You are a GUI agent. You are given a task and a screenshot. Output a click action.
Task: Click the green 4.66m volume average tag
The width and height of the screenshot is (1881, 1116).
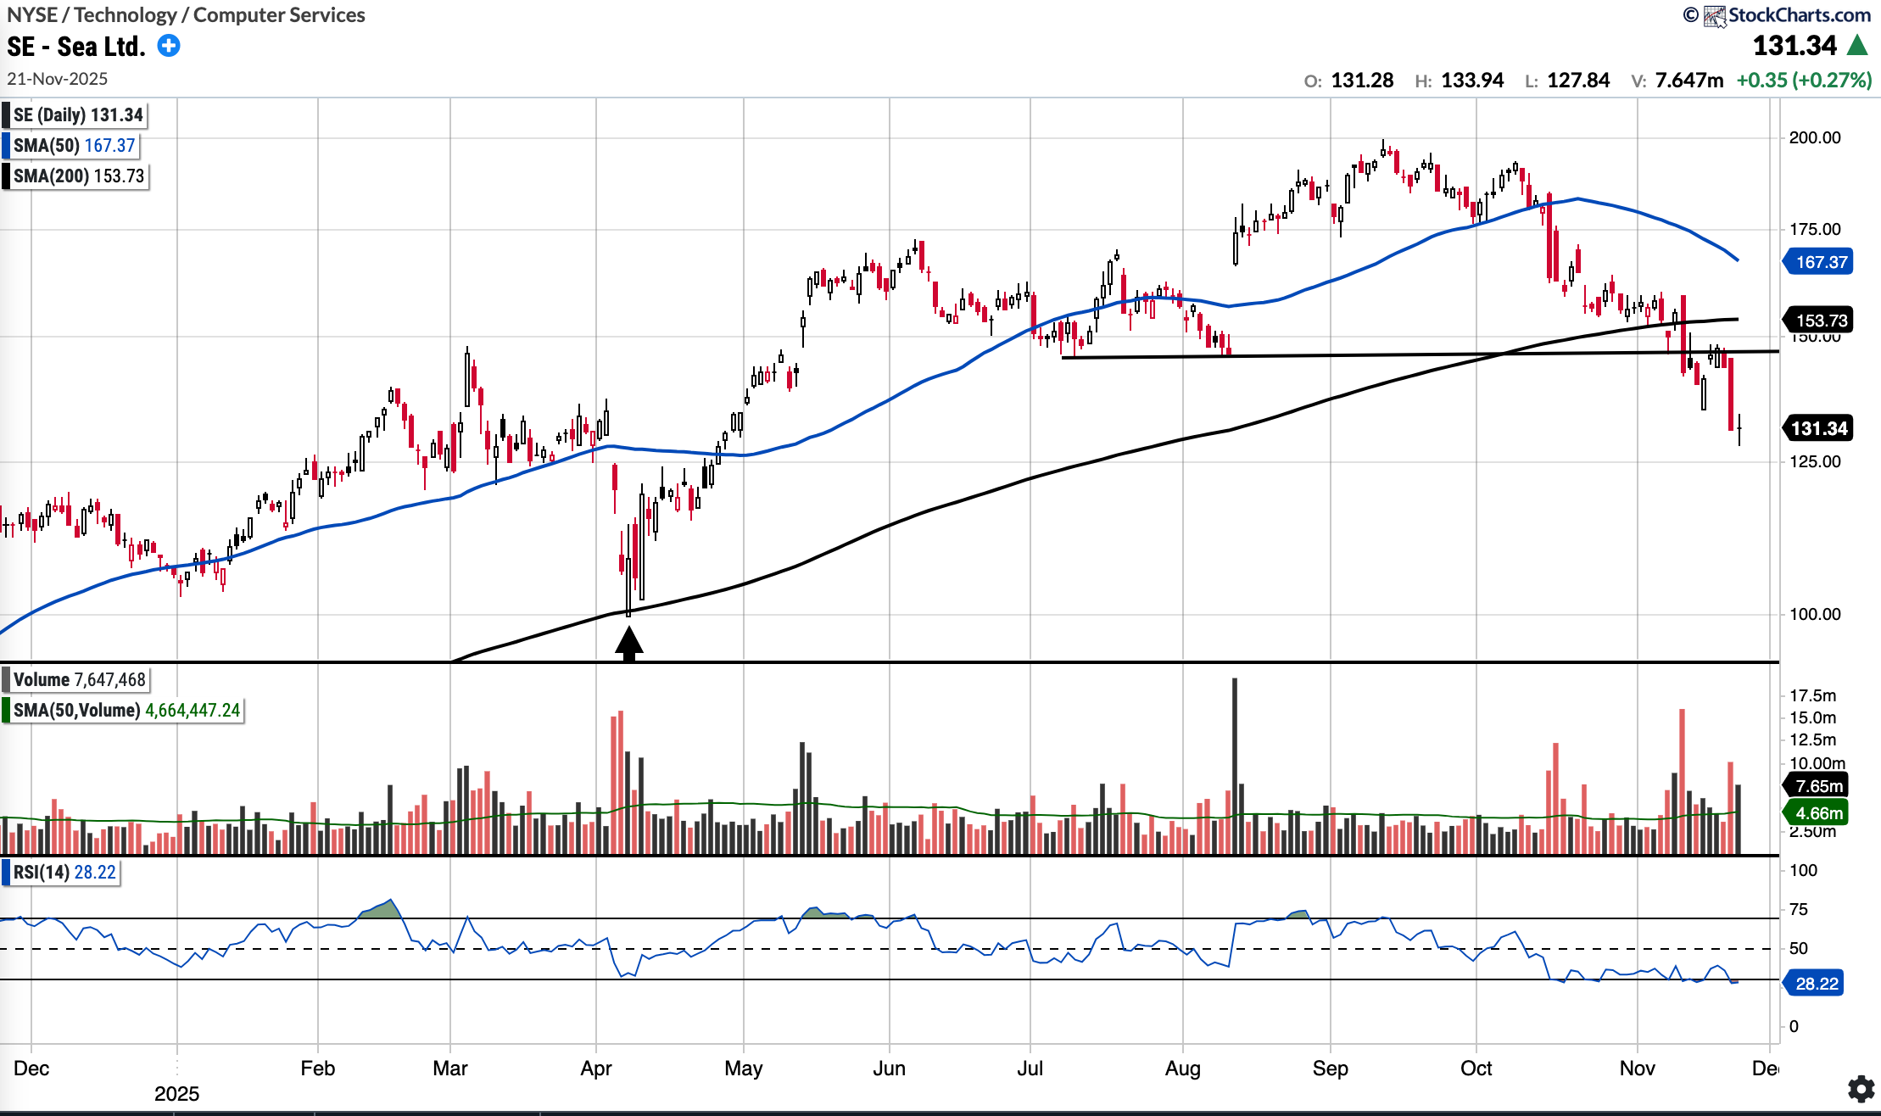[1817, 813]
